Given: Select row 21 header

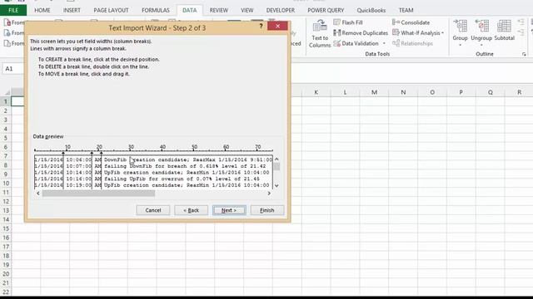Looking at the screenshot, I should point(6,283).
